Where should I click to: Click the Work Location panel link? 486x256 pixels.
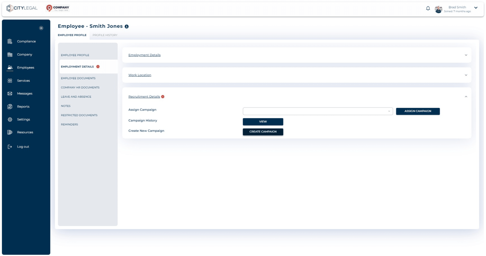(x=140, y=75)
